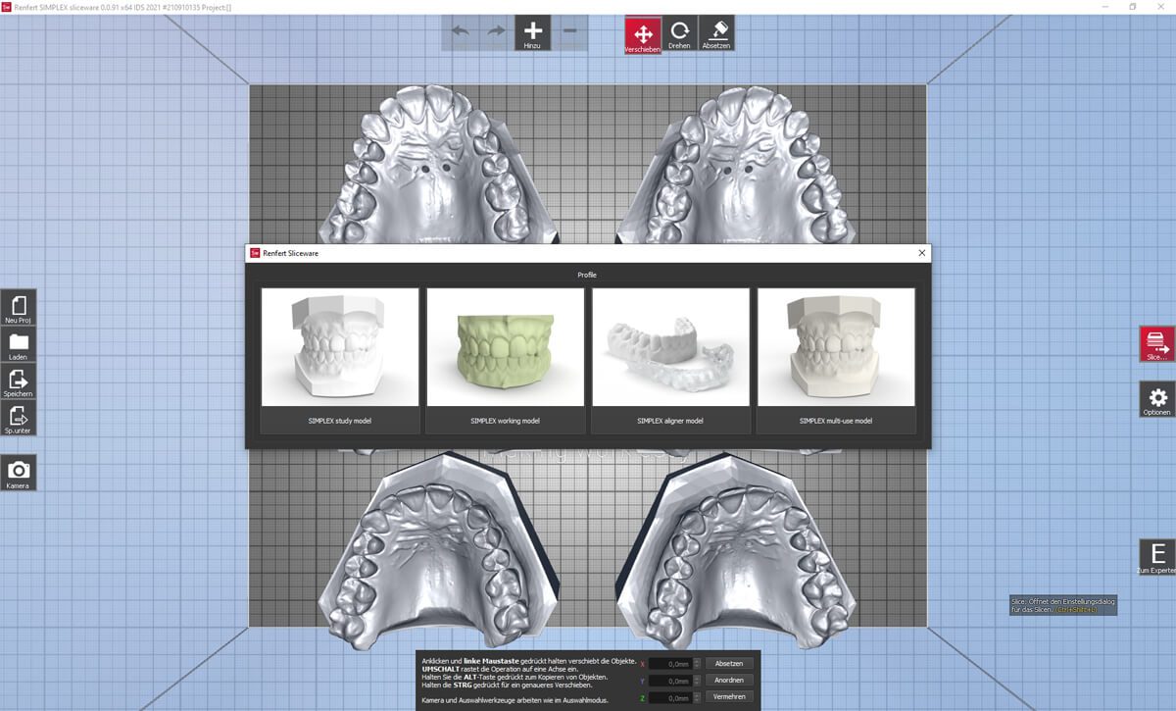Click the undo arrow in top toolbar
Viewport: 1176px width, 711px height.
point(461,32)
